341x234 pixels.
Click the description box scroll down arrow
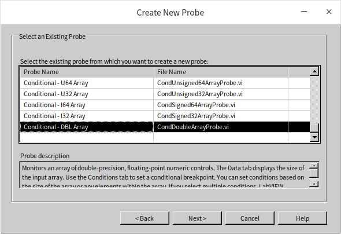pos(314,184)
